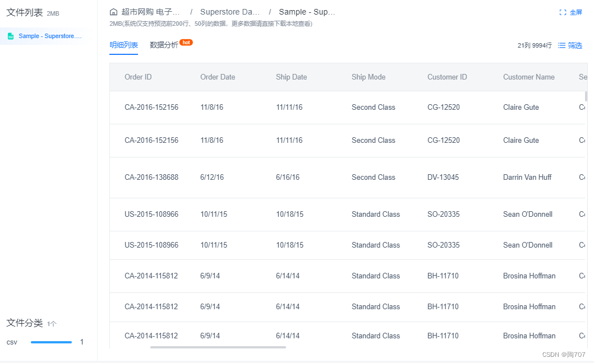Click the hot badge on 数据分析
This screenshot has width=594, height=363.
[186, 43]
